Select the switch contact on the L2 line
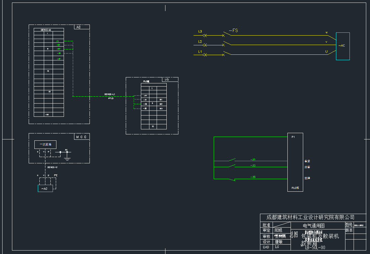Viewport: 370px width, 254px height. [x=227, y=43]
